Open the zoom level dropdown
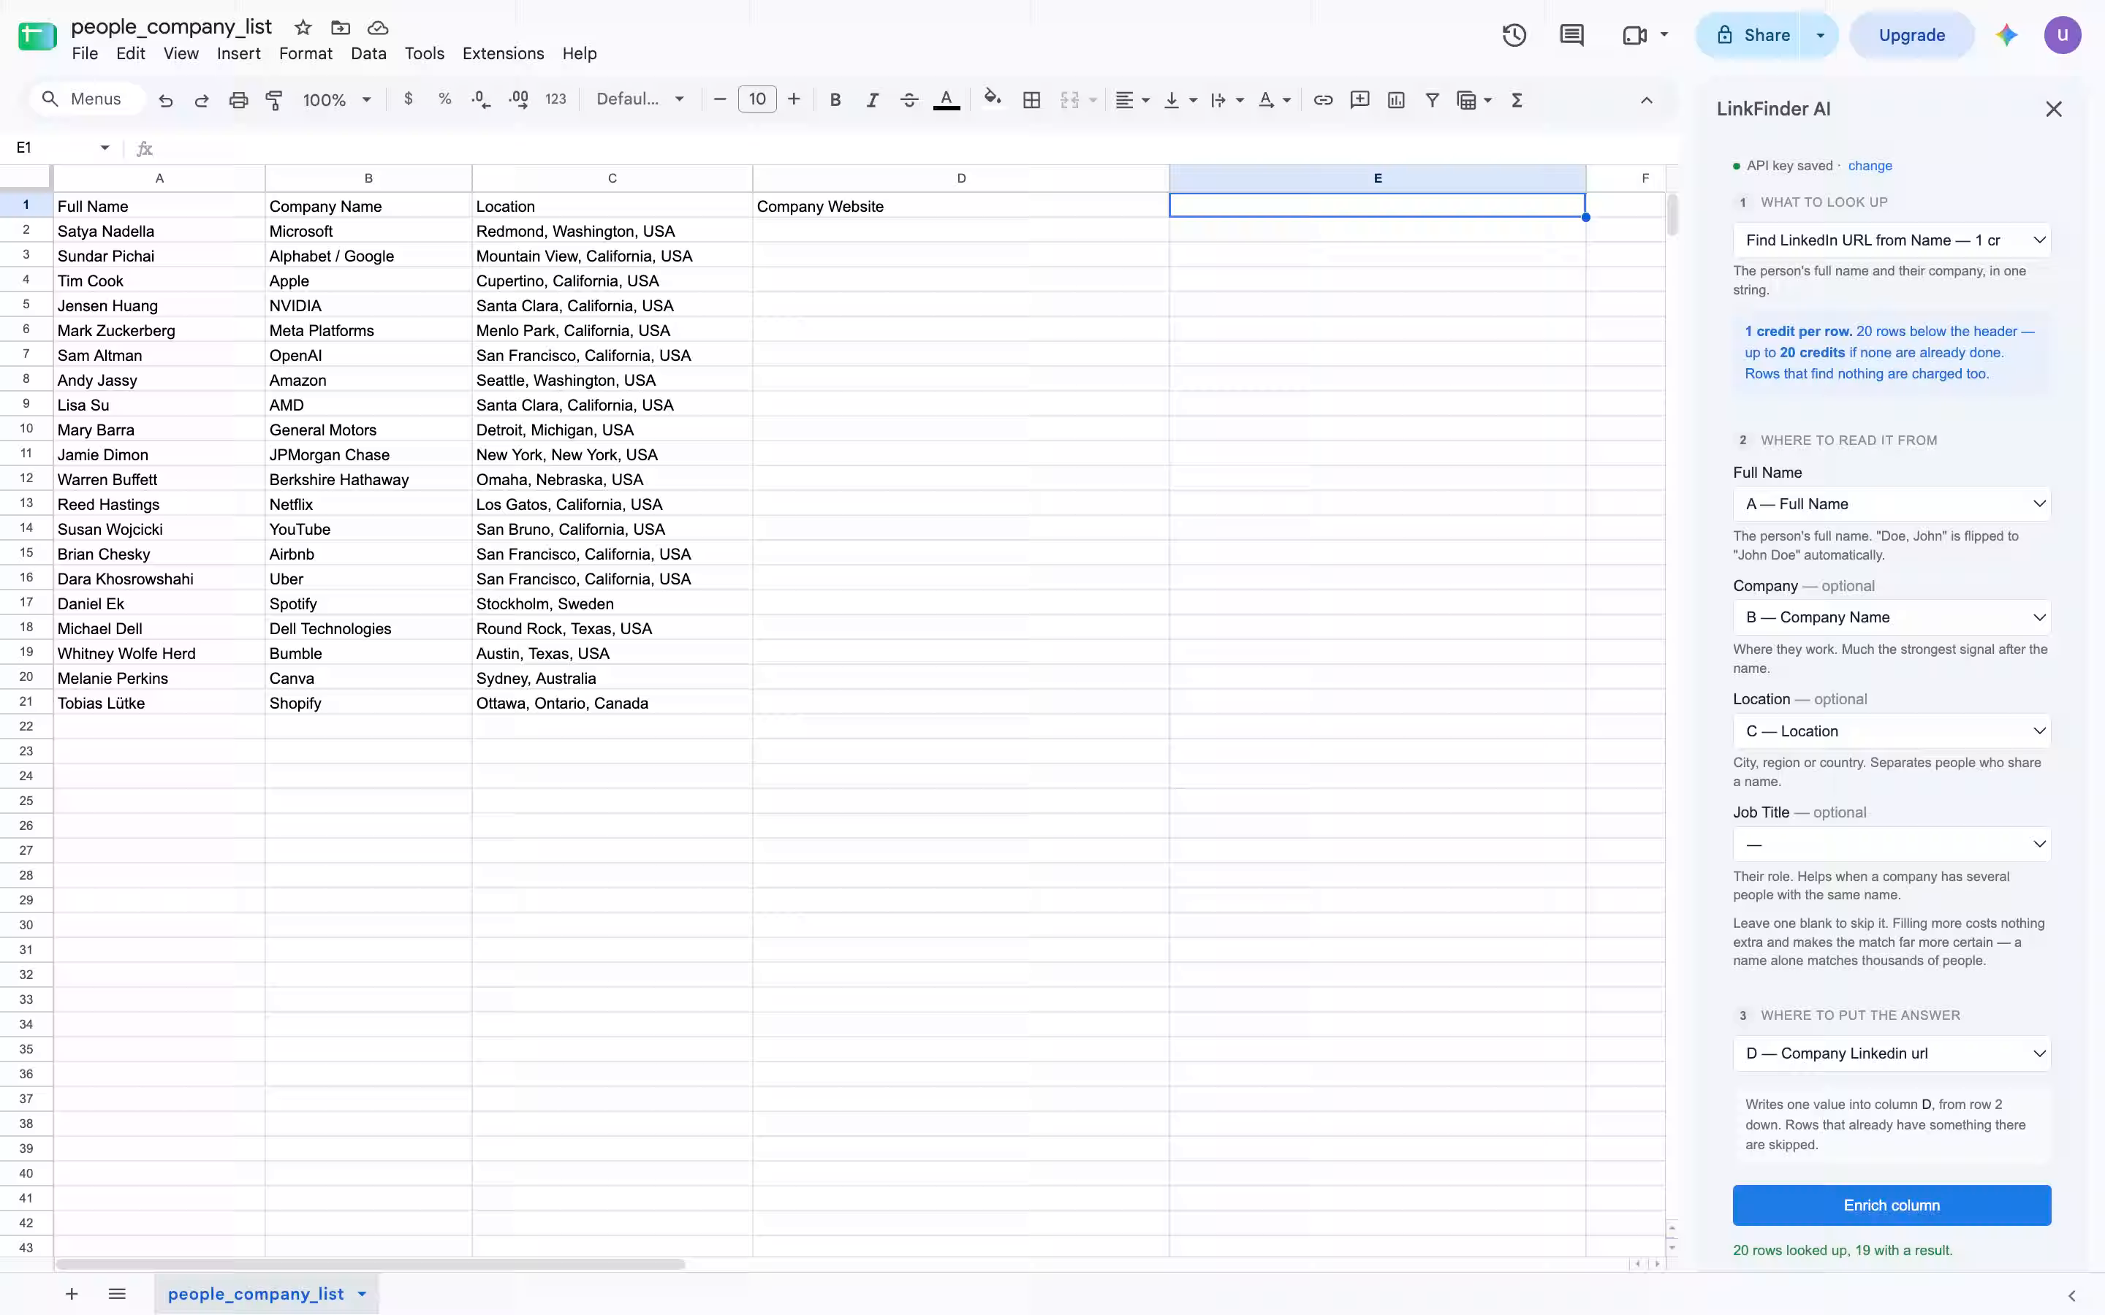Image resolution: width=2105 pixels, height=1315 pixels. click(337, 100)
